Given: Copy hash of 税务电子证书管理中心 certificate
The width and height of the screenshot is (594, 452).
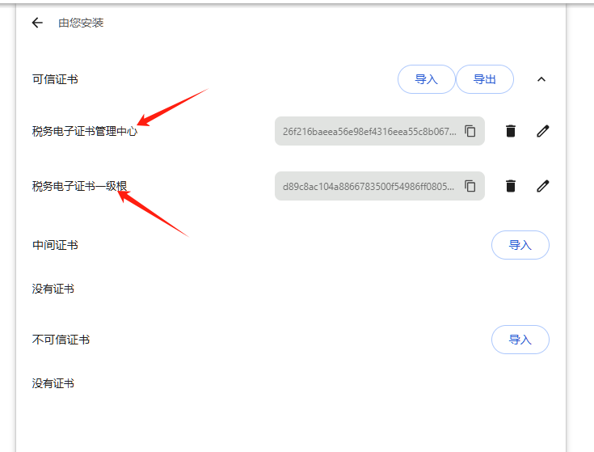Looking at the screenshot, I should click(470, 131).
